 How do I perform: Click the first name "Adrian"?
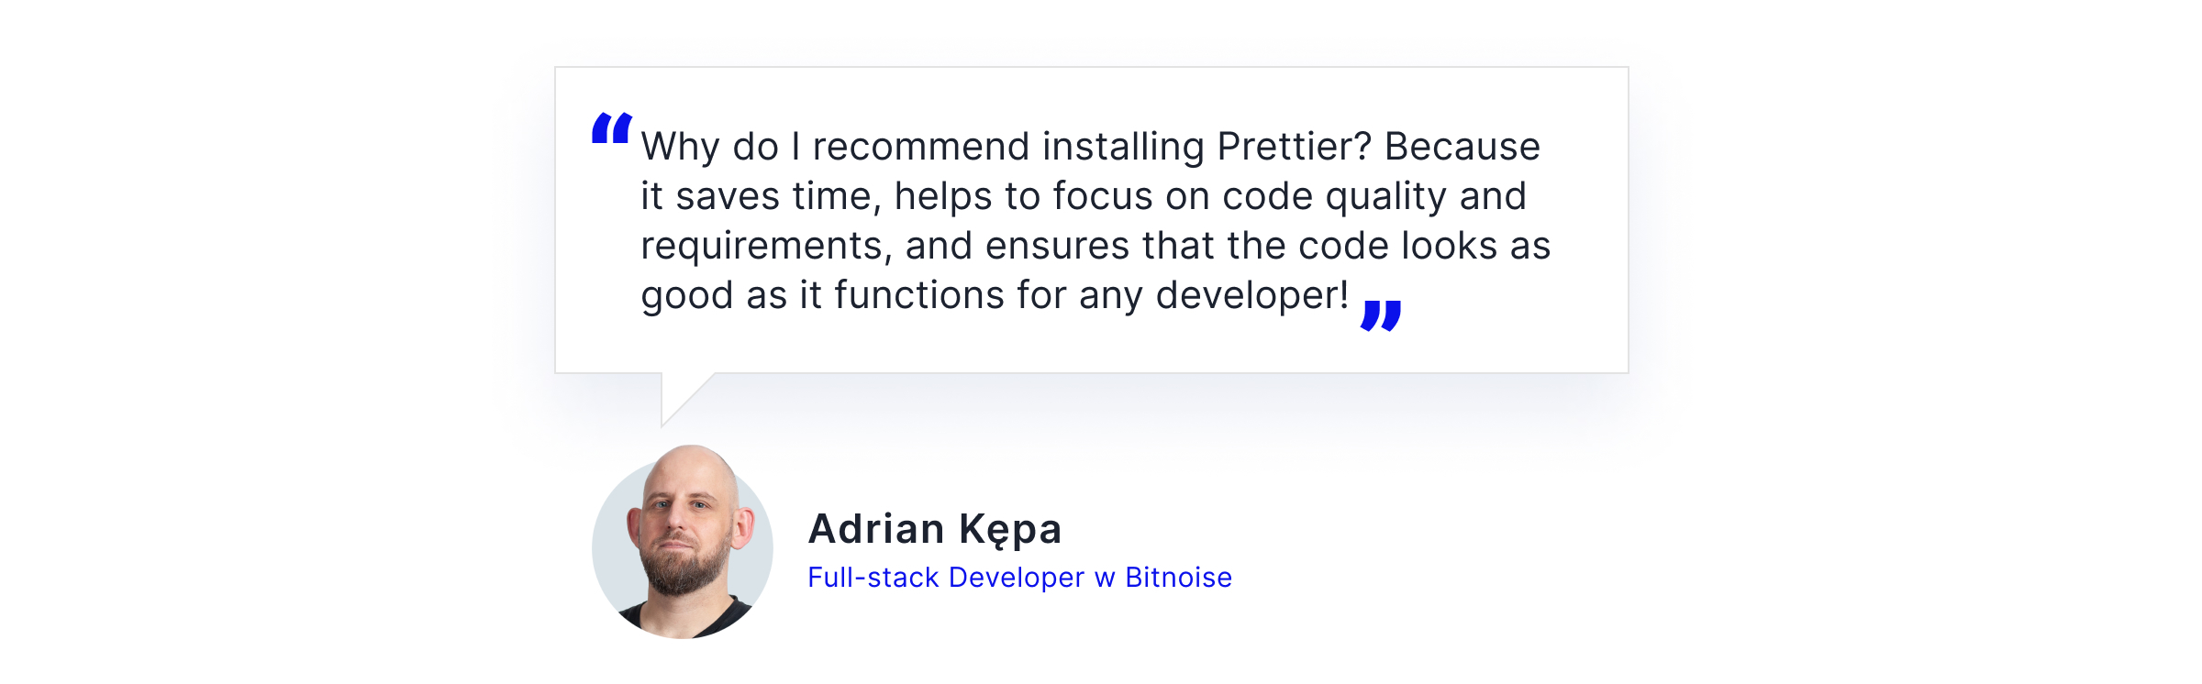[876, 529]
